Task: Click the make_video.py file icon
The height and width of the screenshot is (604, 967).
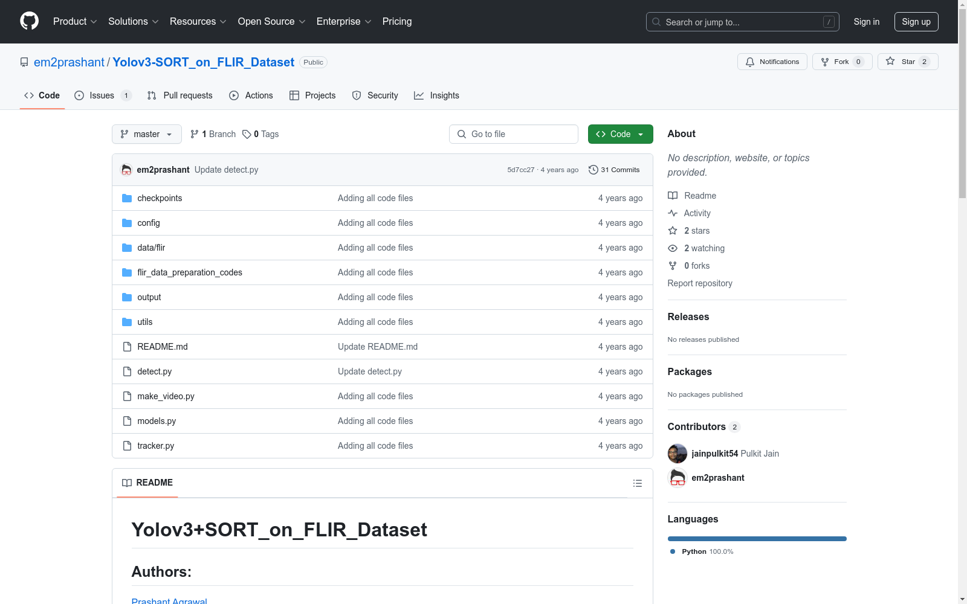Action: (127, 396)
